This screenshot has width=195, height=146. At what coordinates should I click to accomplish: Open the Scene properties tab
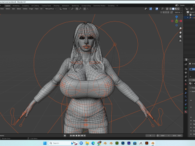(x=186, y=80)
